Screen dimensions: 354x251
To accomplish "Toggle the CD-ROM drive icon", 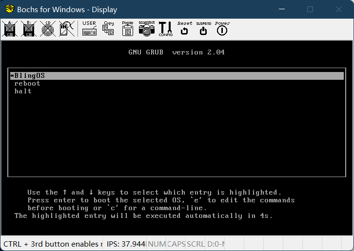I will pos(48,29).
